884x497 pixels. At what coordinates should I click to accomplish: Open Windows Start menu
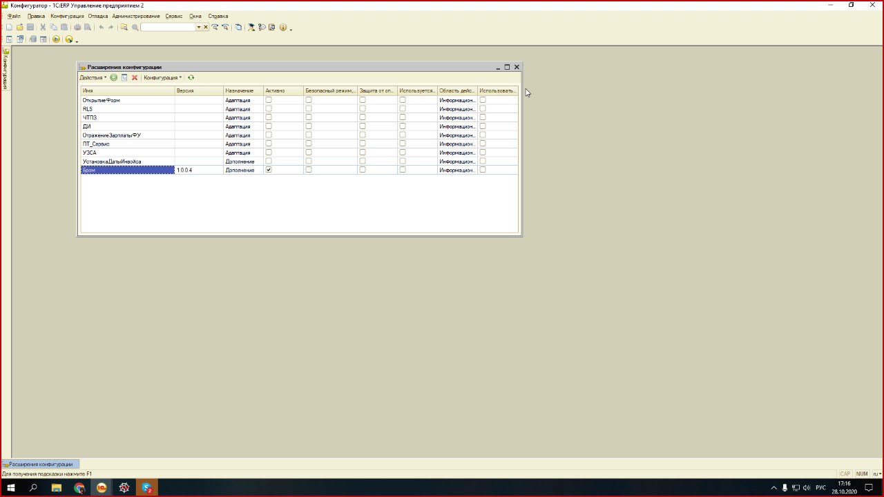(11, 487)
